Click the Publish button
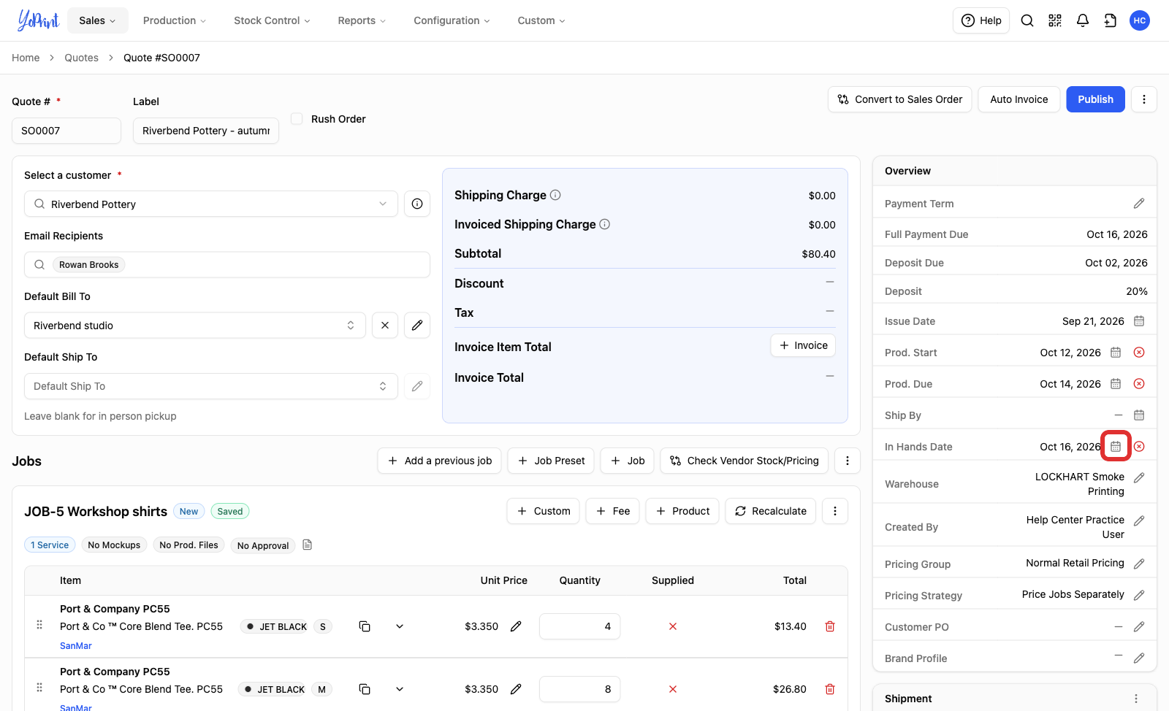This screenshot has height=711, width=1169. tap(1095, 99)
